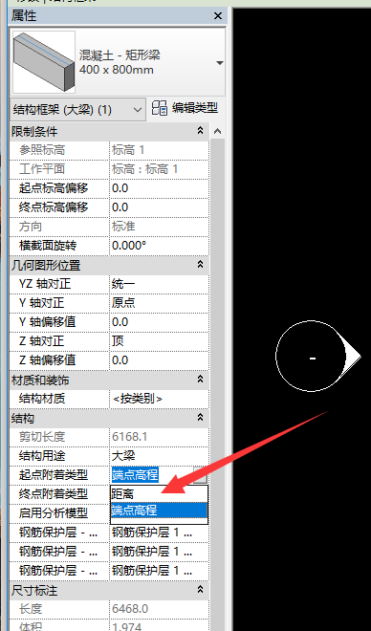This screenshot has width=371, height=631.
Task: Click the properties panel scroll-up arrow
Action: pyautogui.click(x=217, y=131)
